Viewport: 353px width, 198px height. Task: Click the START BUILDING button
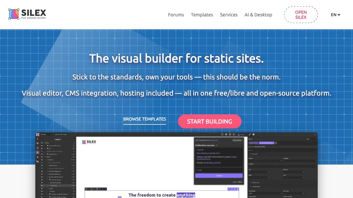tap(209, 121)
